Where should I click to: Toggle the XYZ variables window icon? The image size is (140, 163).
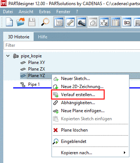coord(104,22)
